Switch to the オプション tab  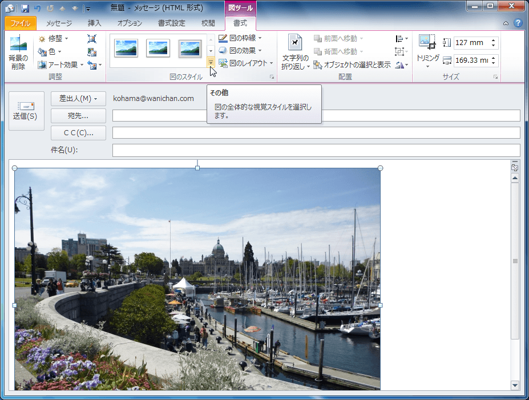[x=130, y=23]
